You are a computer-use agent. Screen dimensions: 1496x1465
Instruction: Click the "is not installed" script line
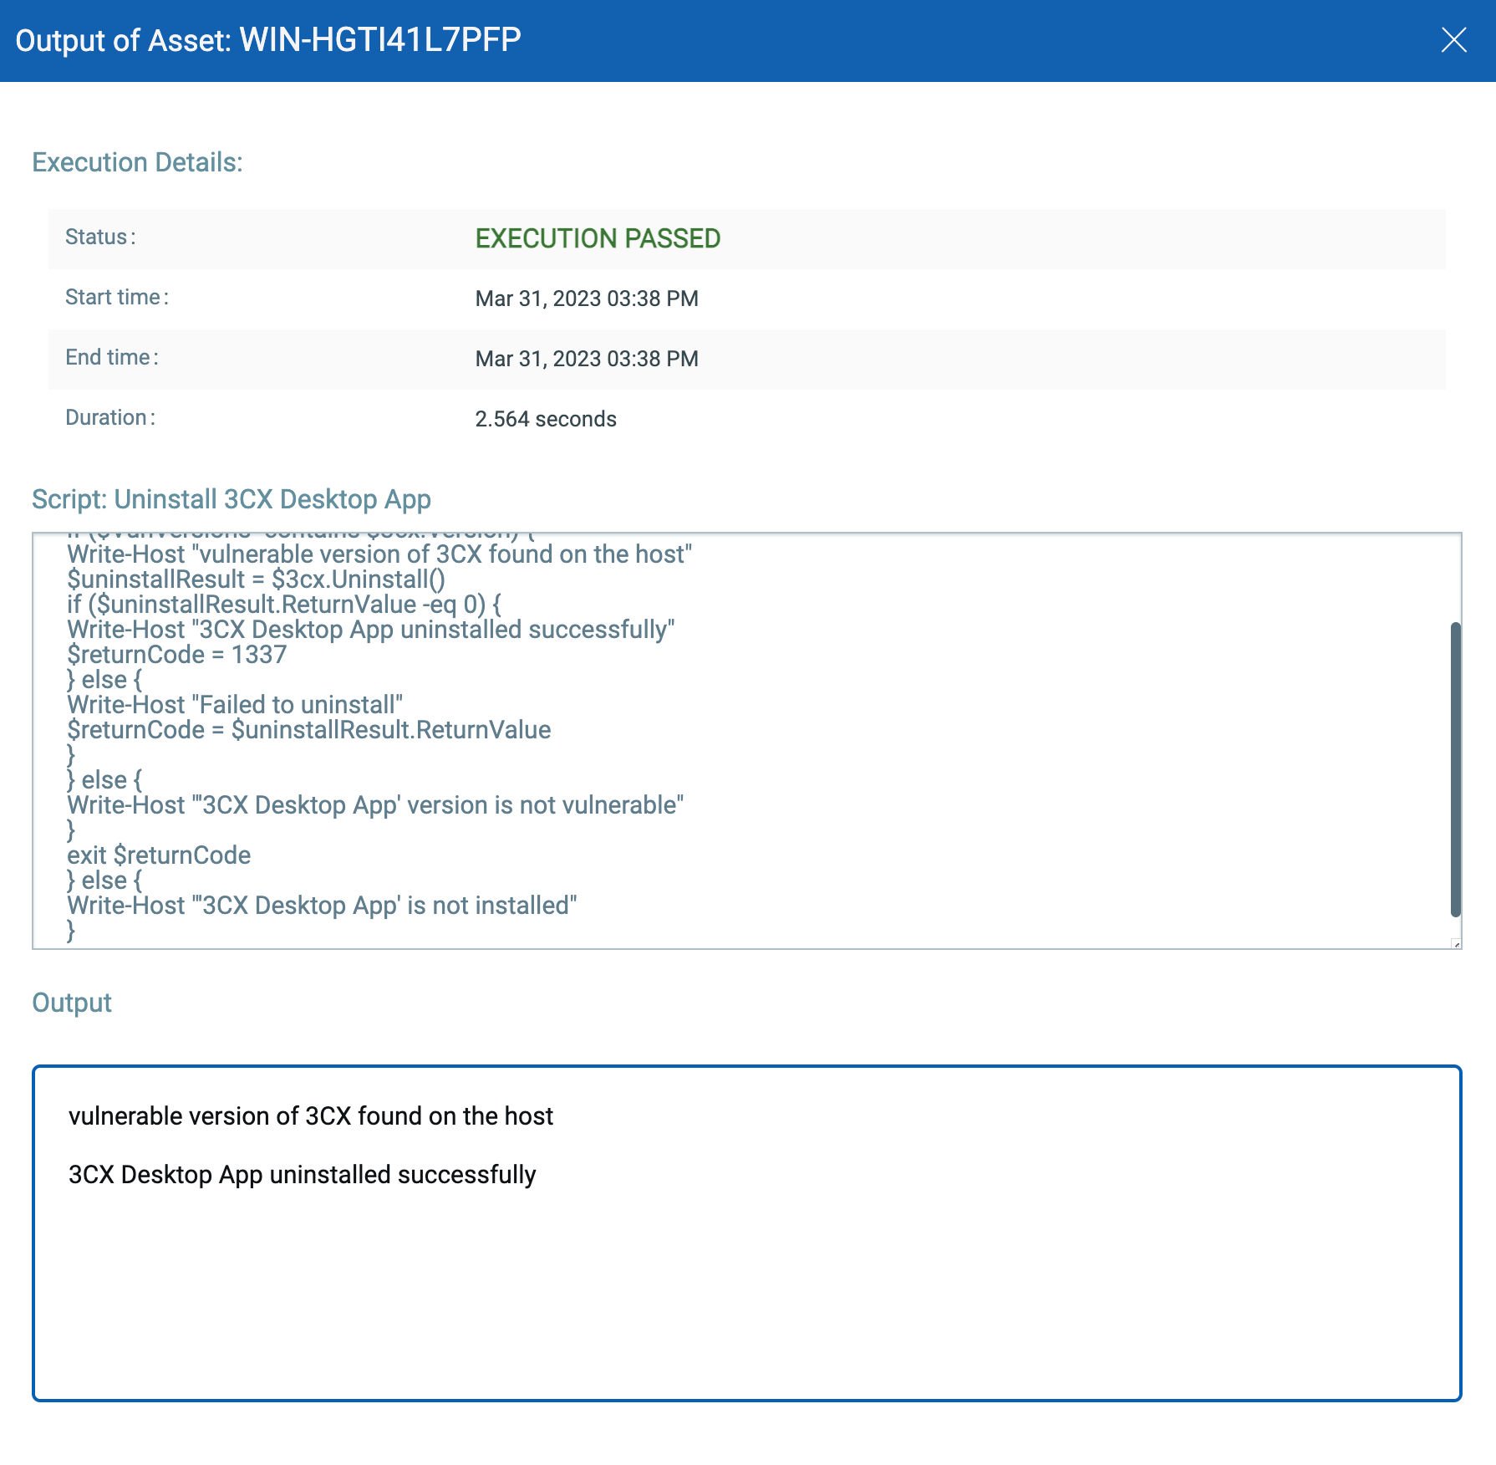322,906
